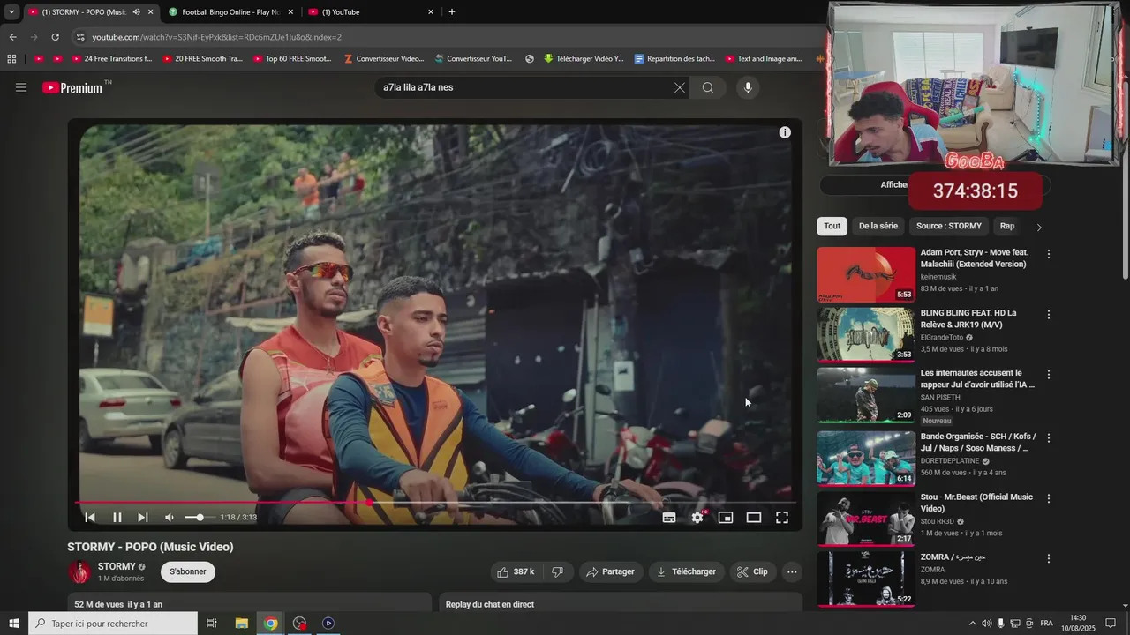1130x635 pixels.
Task: Open options for Bande Organisée video
Action: click(1049, 437)
